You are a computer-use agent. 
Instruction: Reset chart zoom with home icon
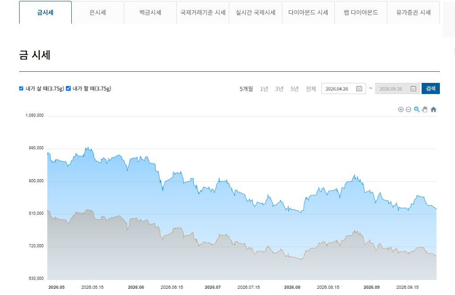(x=434, y=110)
